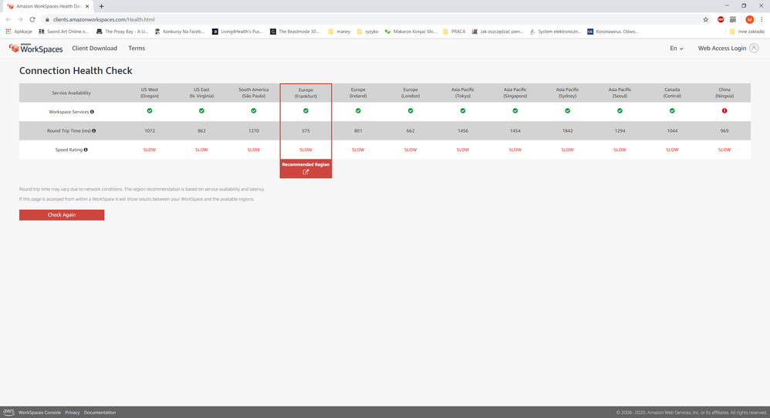
Task: Click the green status check for Asia Pacific (Tokyo)
Action: 463,111
